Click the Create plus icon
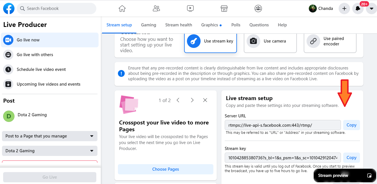377x184 pixels. point(344,9)
